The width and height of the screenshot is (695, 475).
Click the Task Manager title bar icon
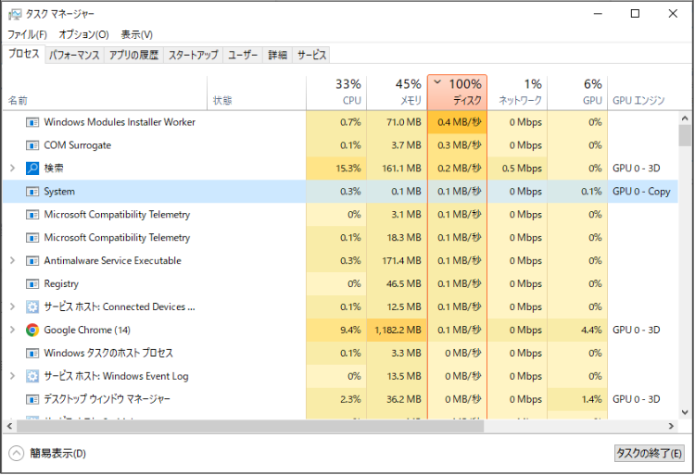(15, 14)
